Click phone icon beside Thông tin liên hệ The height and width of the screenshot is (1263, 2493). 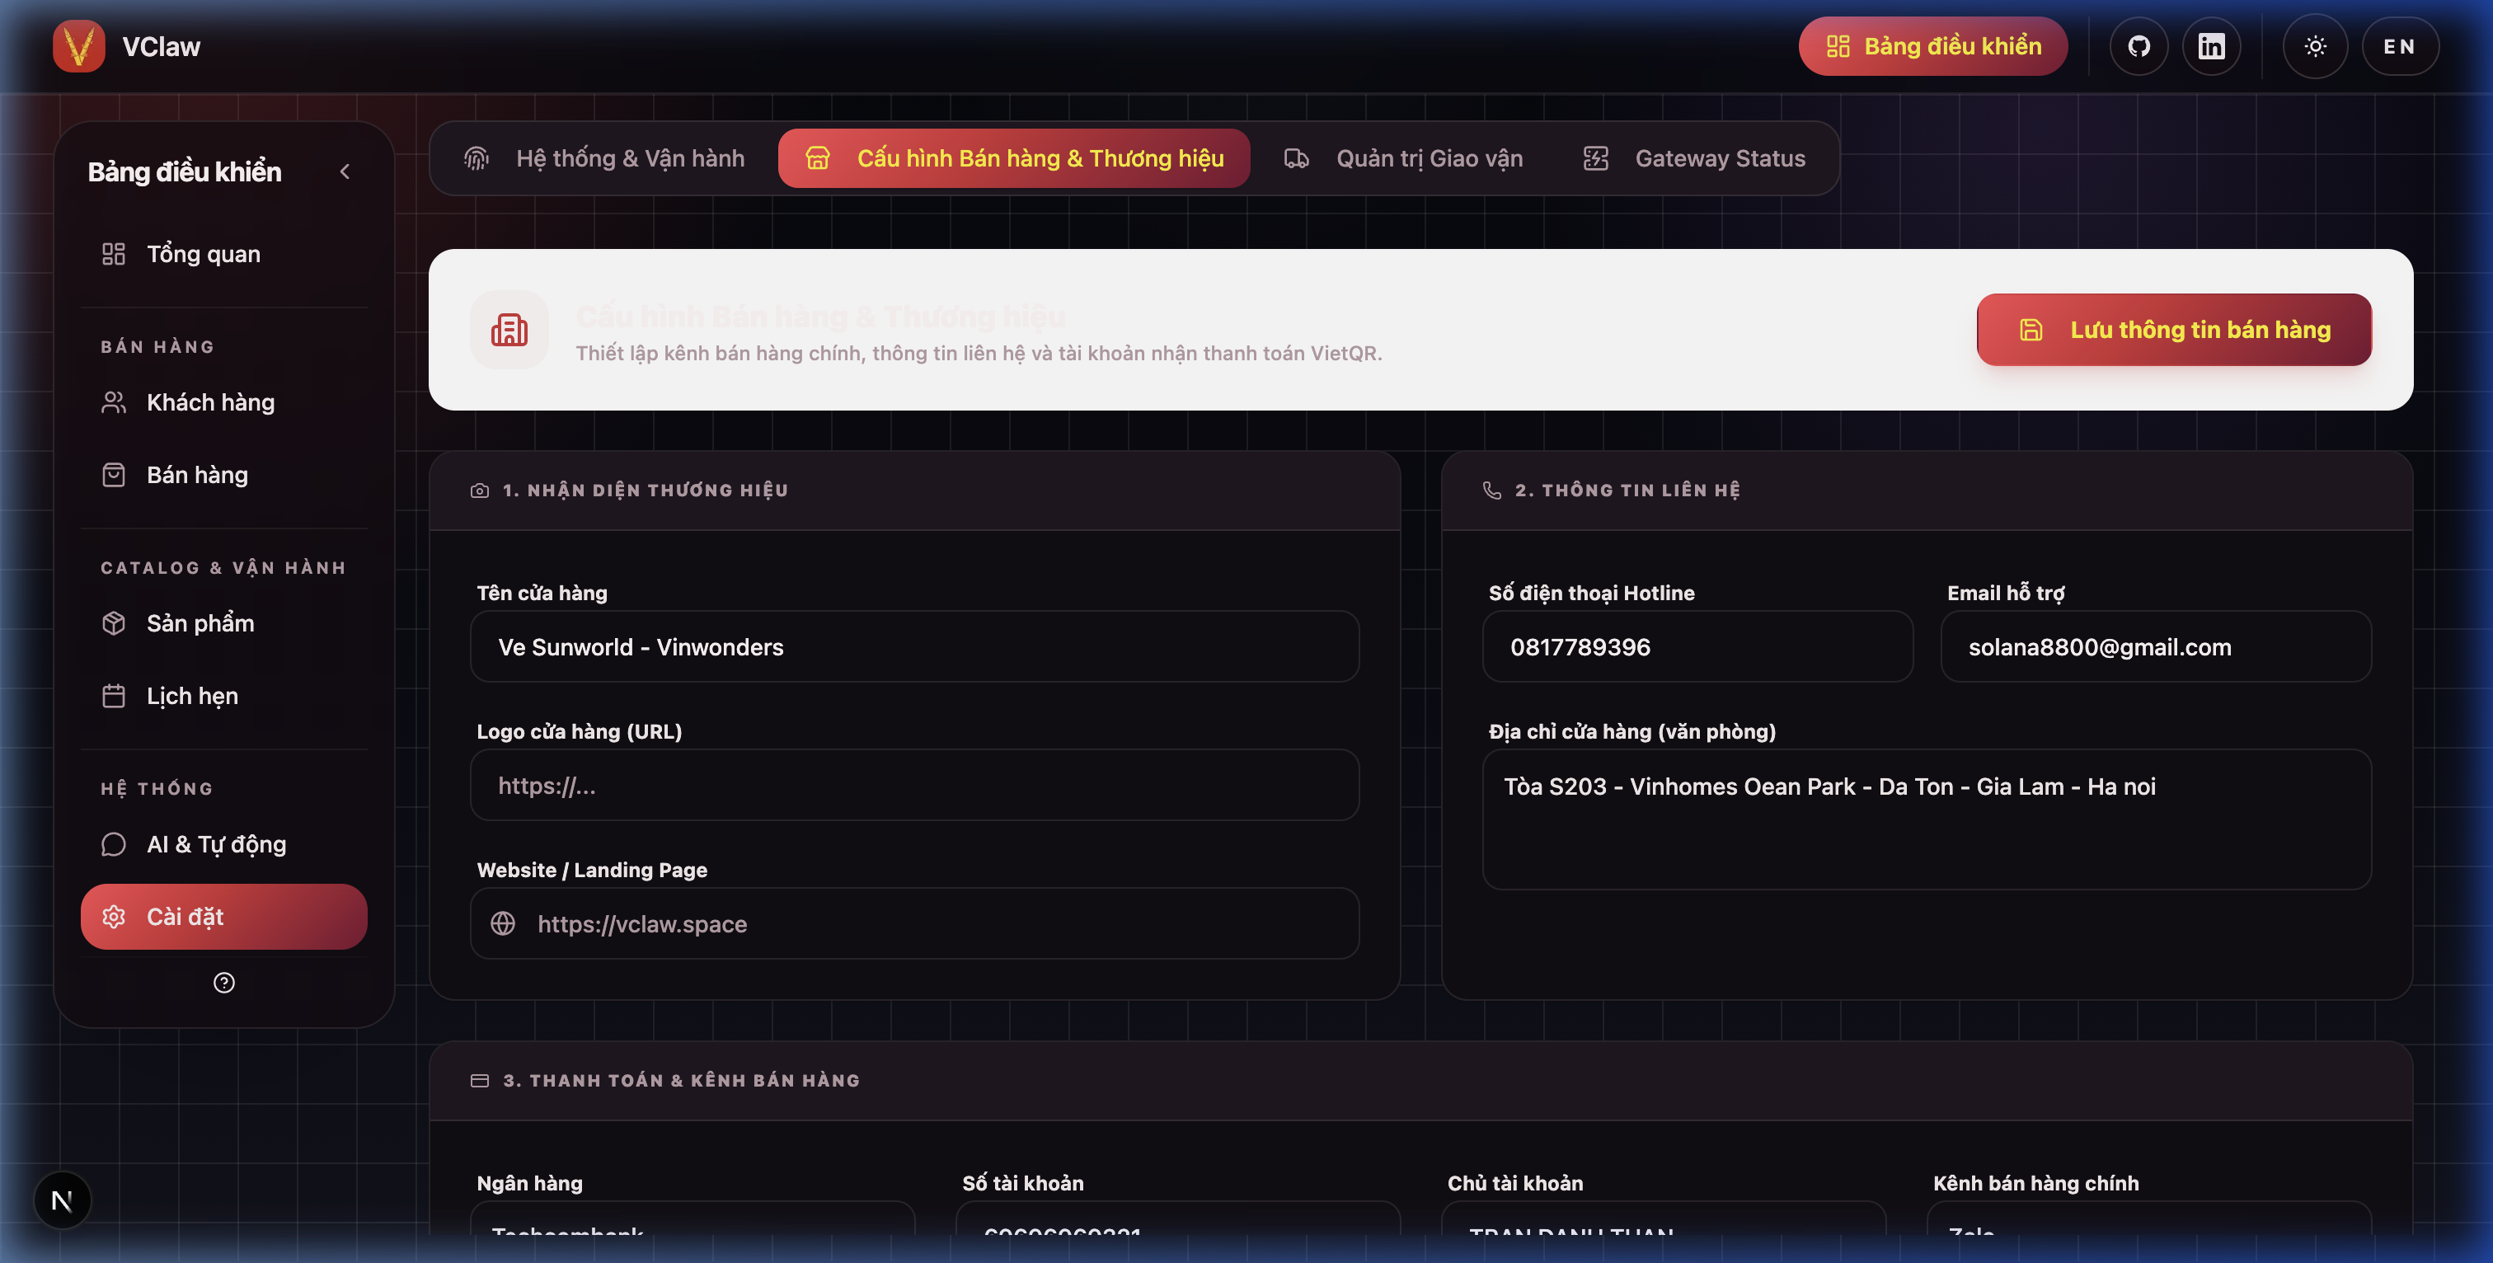pos(1492,491)
